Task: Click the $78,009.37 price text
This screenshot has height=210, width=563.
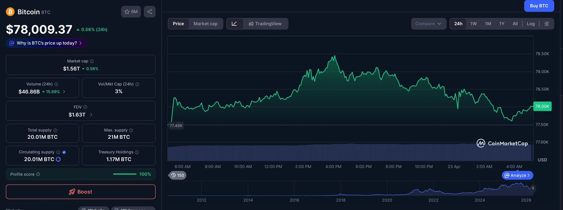Action: point(39,29)
